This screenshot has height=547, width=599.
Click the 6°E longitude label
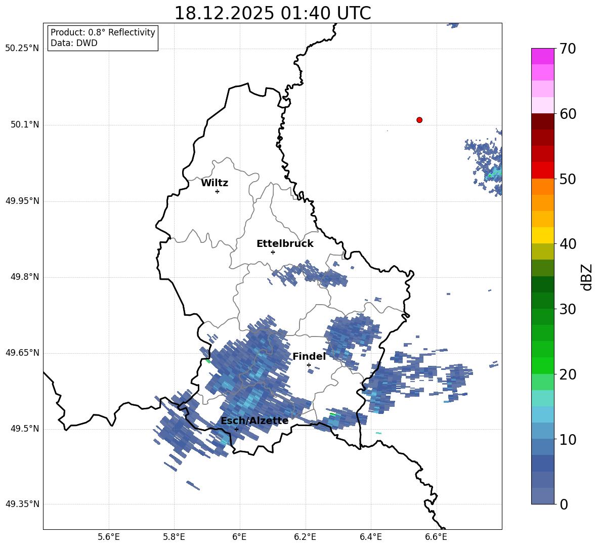(x=239, y=537)
